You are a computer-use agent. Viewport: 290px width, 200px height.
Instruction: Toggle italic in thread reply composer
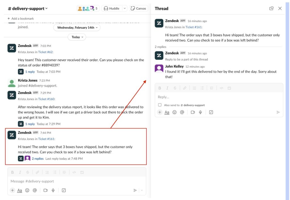[x=167, y=88]
